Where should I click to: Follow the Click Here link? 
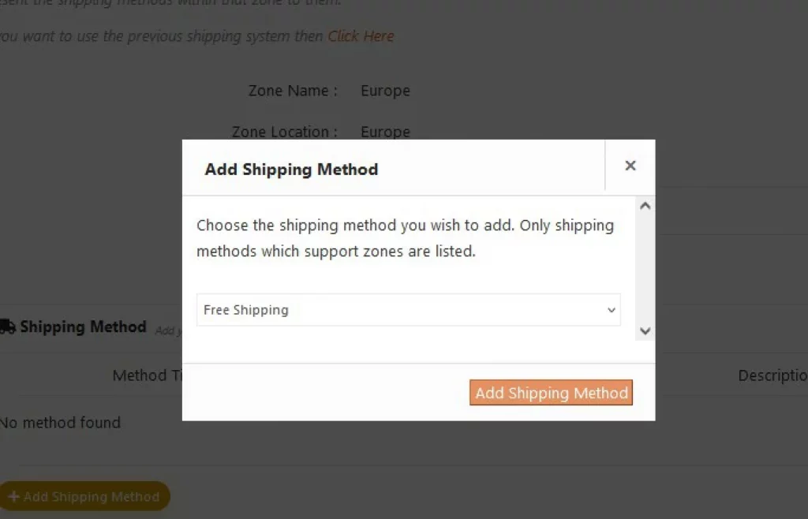click(x=361, y=36)
